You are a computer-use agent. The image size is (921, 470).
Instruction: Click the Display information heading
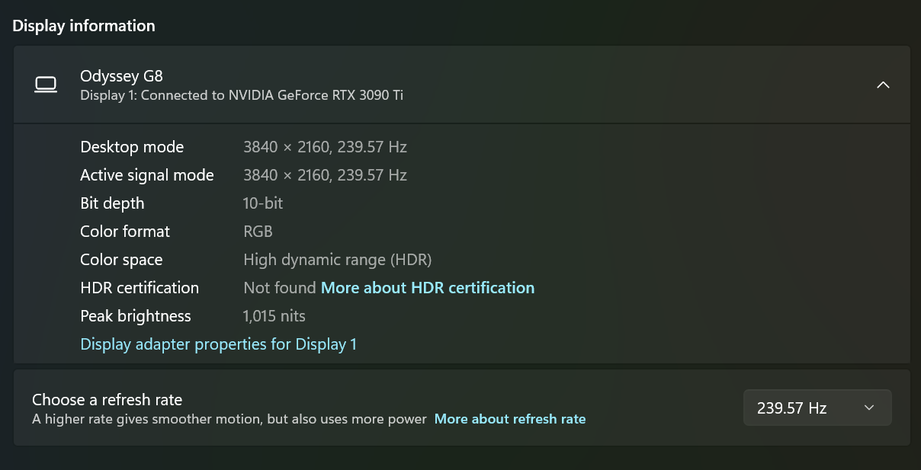(84, 26)
